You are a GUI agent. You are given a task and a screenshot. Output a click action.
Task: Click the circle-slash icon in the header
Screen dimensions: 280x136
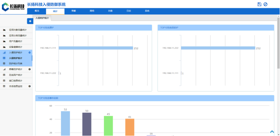pos(266,4)
